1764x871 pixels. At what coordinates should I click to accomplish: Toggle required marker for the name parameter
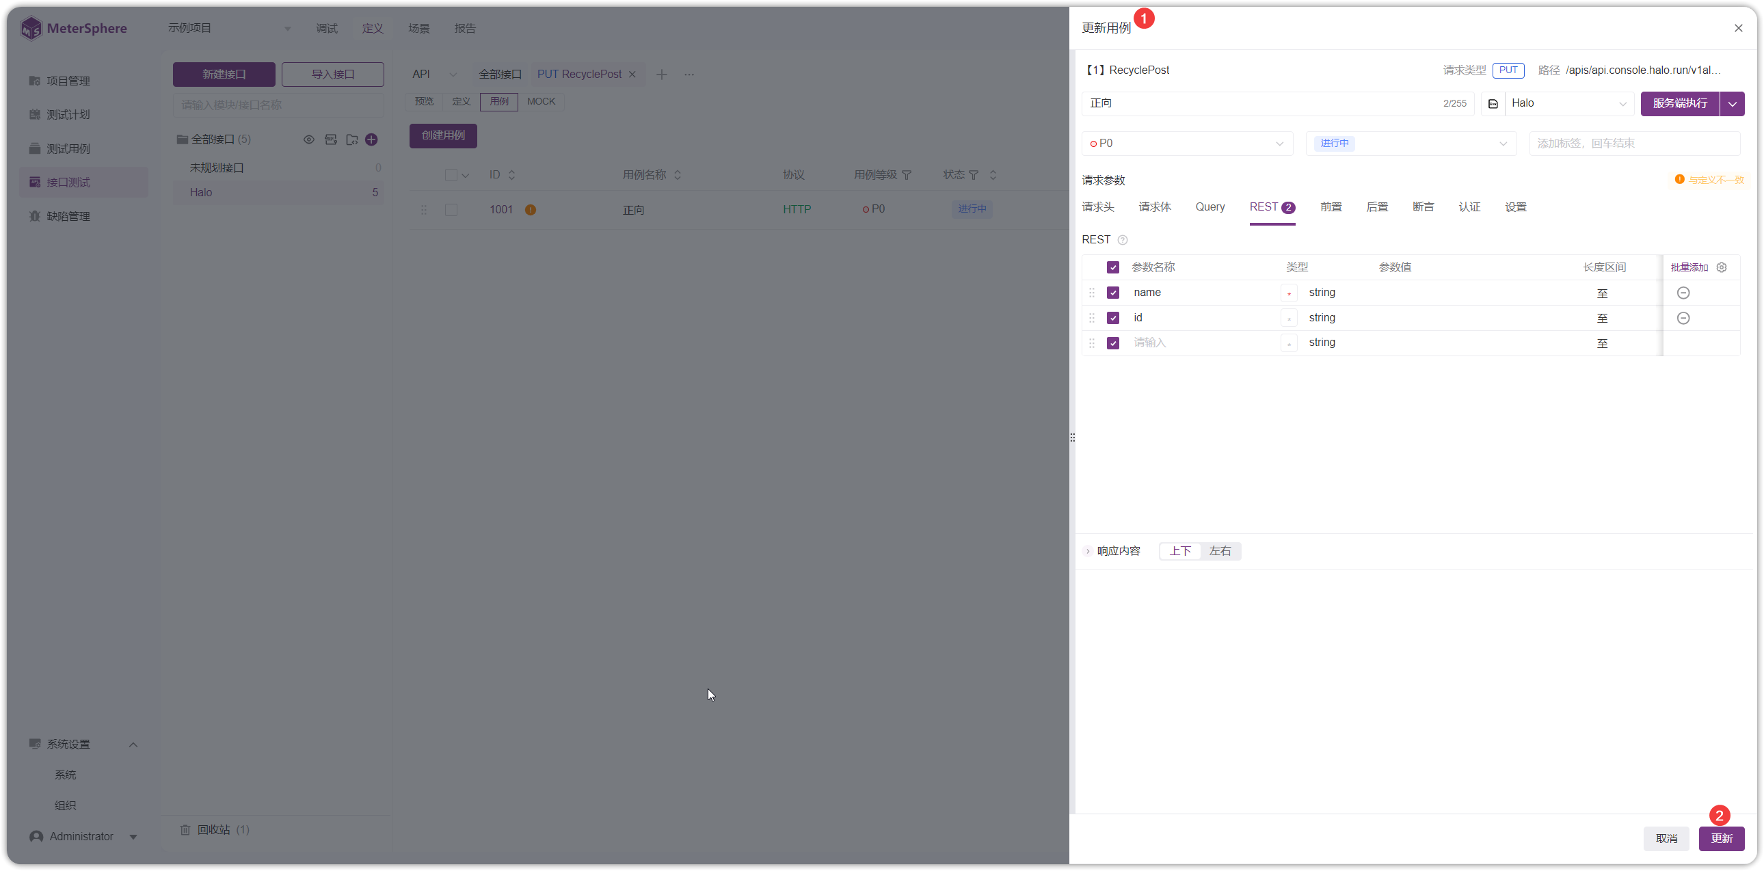(1288, 293)
